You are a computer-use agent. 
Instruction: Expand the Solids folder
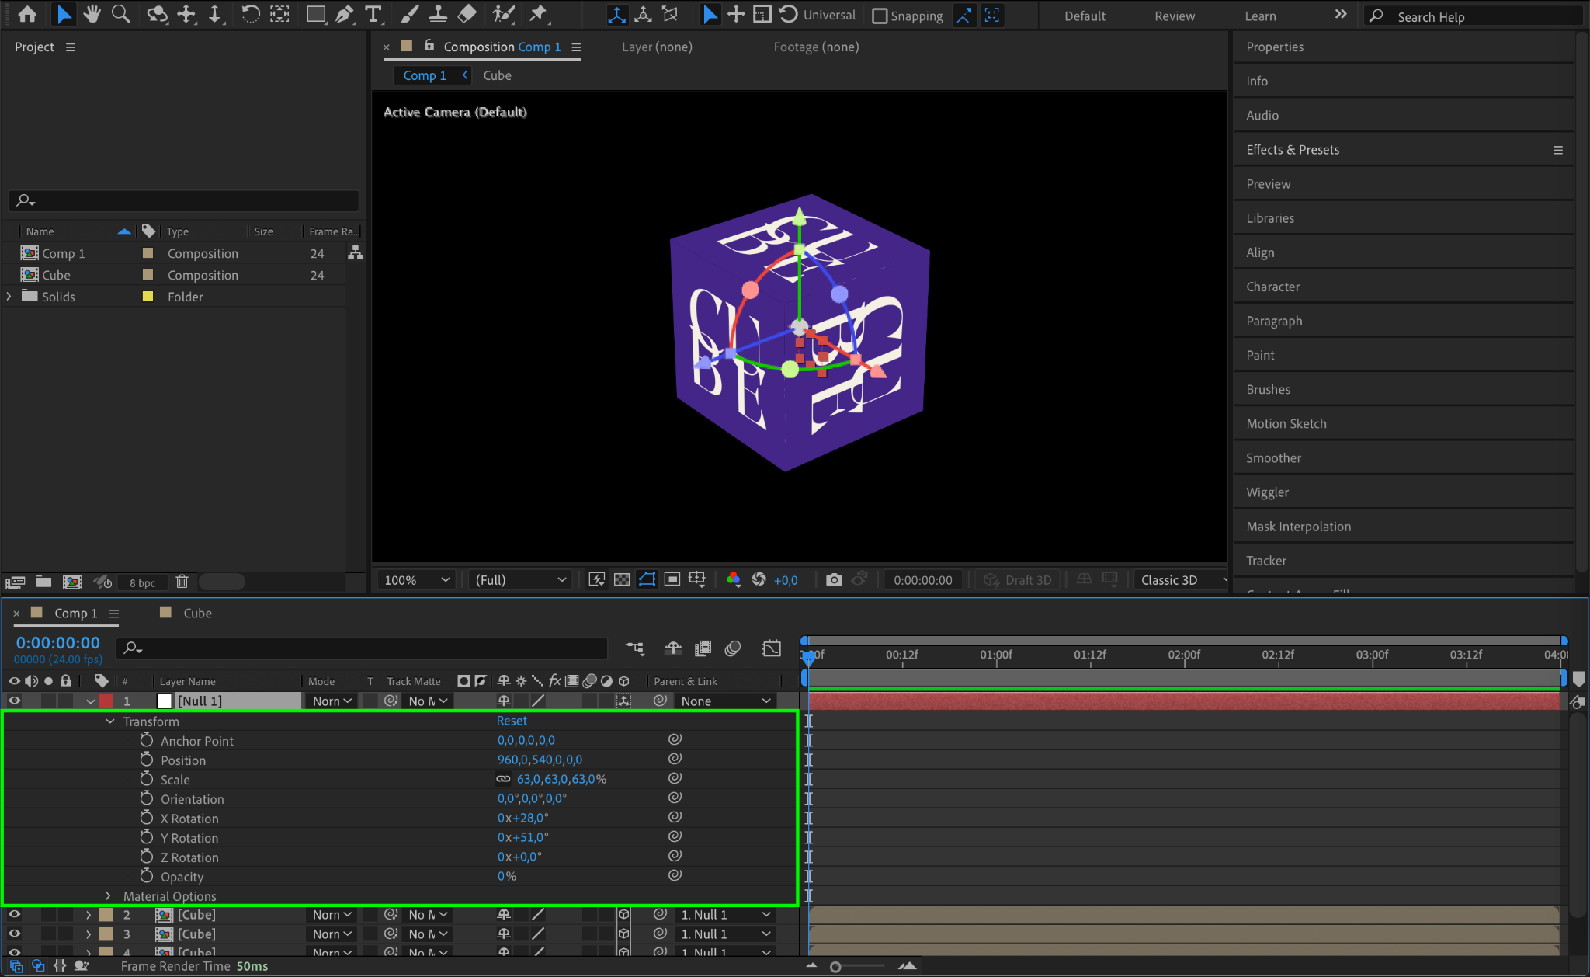[9, 297]
